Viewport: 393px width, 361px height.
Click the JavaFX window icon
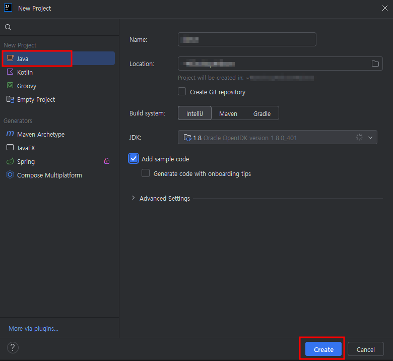10,147
